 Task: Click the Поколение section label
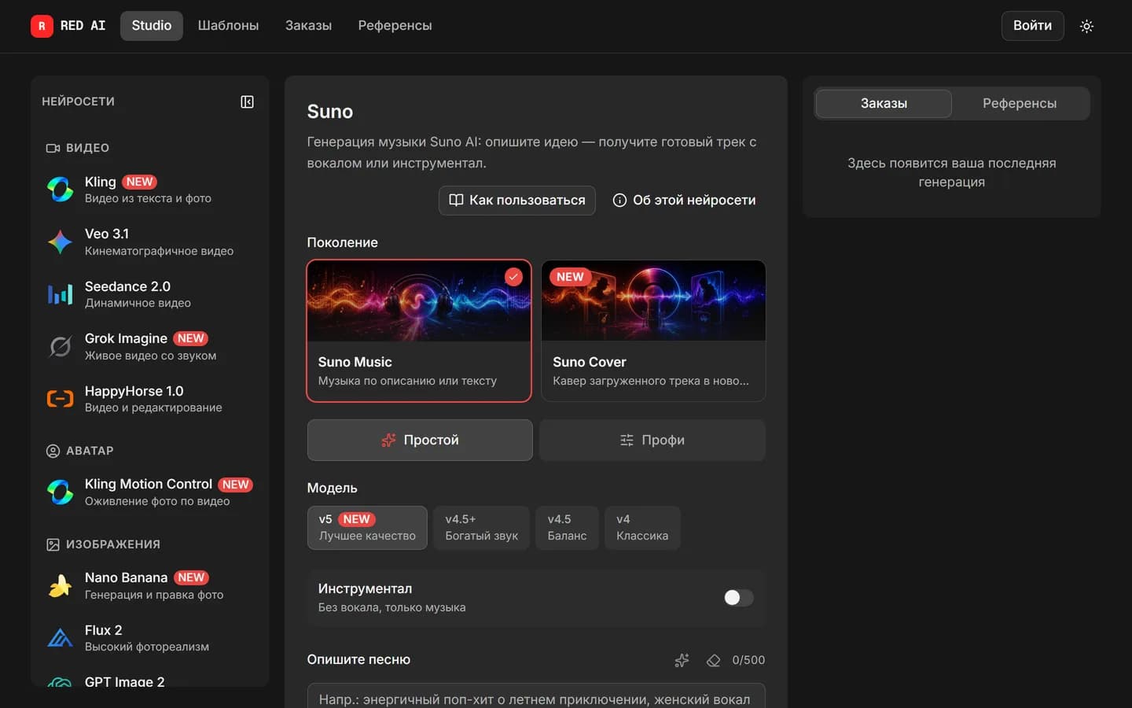pos(342,242)
